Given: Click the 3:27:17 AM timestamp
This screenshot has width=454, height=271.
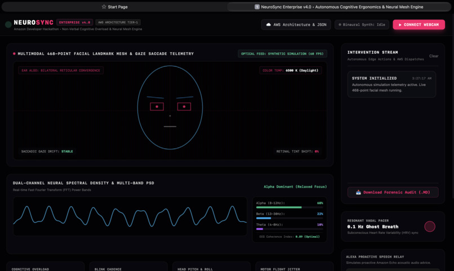Looking at the screenshot, I should click(421, 78).
